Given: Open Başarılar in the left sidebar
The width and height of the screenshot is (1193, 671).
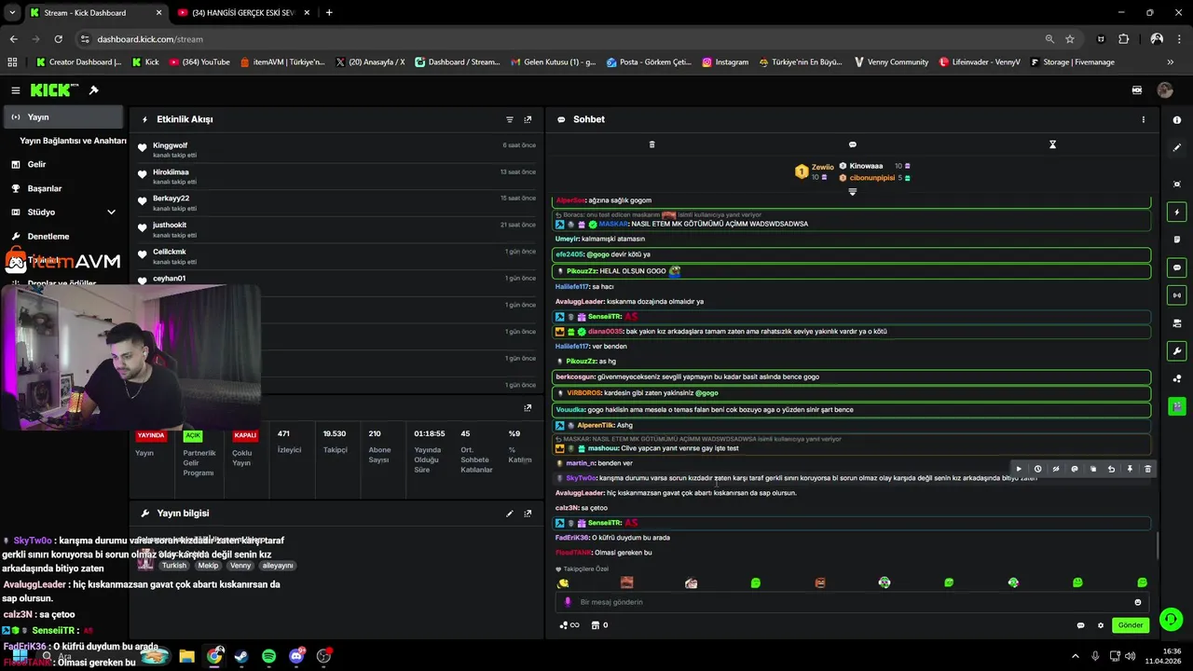Looking at the screenshot, I should [x=45, y=188].
